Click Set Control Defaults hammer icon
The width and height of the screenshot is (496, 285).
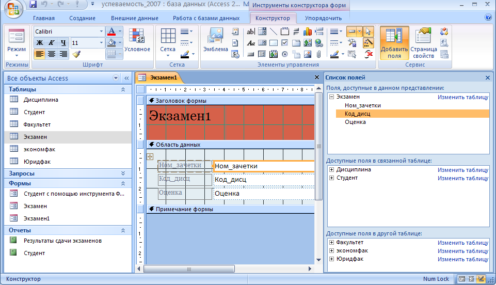point(352,43)
